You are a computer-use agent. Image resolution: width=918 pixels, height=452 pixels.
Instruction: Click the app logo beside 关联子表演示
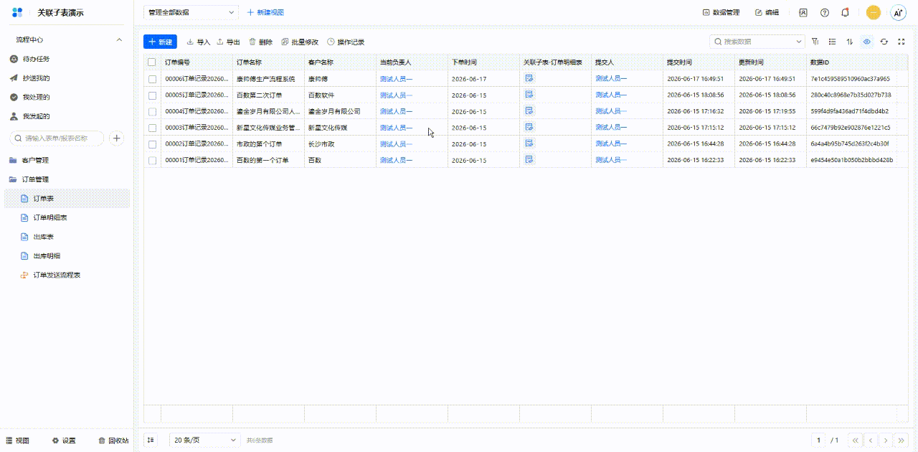(x=18, y=12)
